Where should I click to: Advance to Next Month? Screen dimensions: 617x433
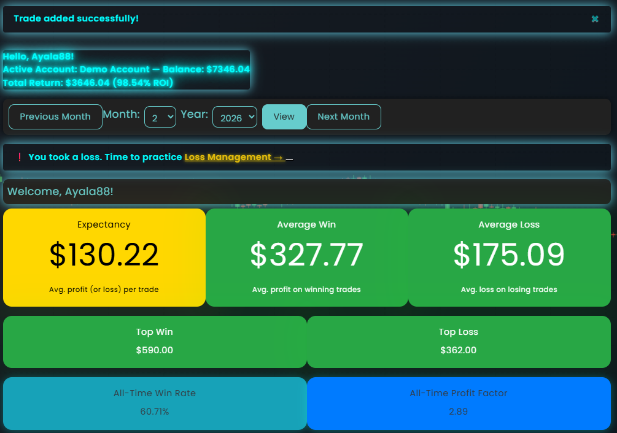tap(343, 117)
